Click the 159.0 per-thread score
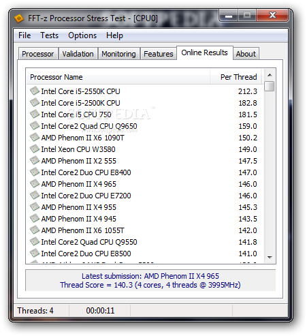This screenshot has width=307, height=336. [x=248, y=126]
